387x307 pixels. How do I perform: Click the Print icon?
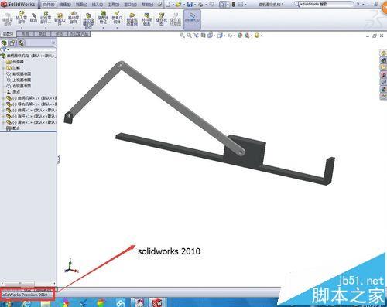point(200,5)
